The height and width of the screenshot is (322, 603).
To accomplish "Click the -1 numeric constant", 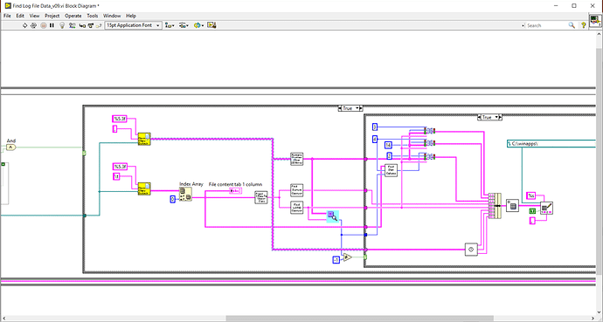I will (x=336, y=260).
